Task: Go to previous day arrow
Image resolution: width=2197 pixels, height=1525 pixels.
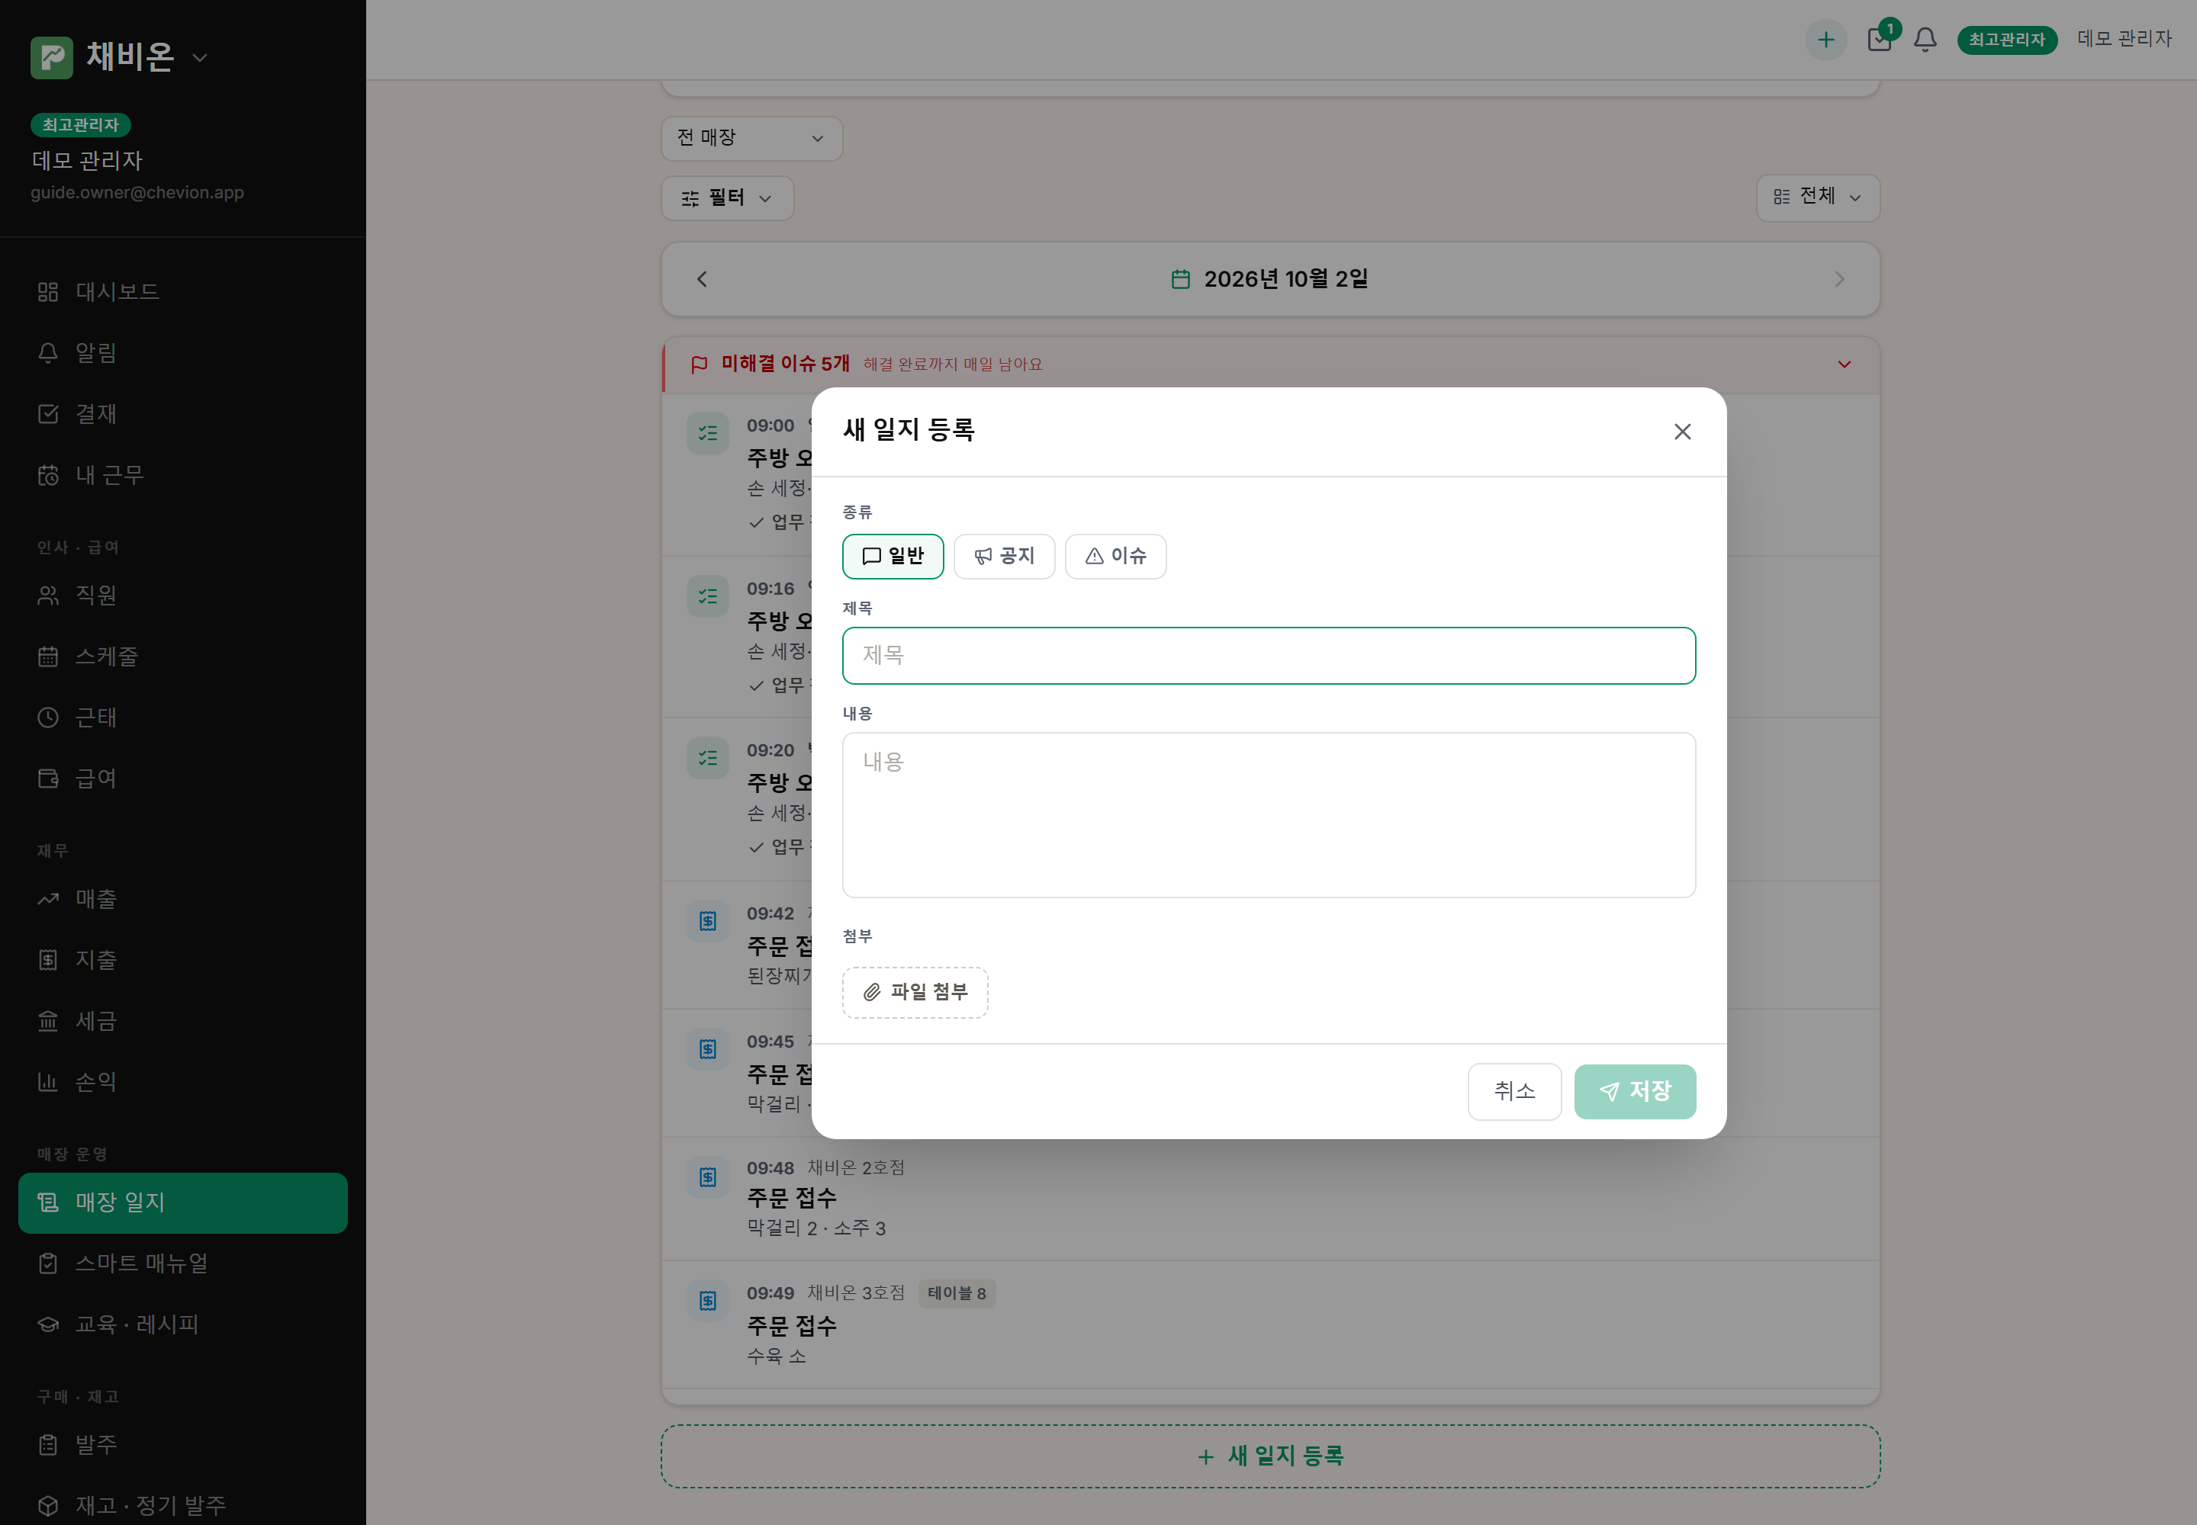Action: [x=702, y=279]
